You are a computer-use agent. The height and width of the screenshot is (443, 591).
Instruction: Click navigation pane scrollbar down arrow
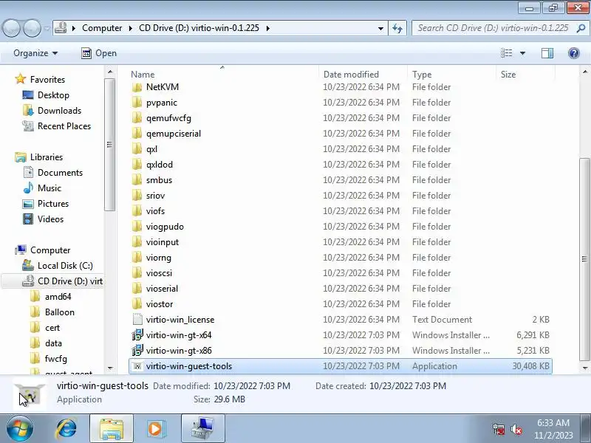(109, 368)
